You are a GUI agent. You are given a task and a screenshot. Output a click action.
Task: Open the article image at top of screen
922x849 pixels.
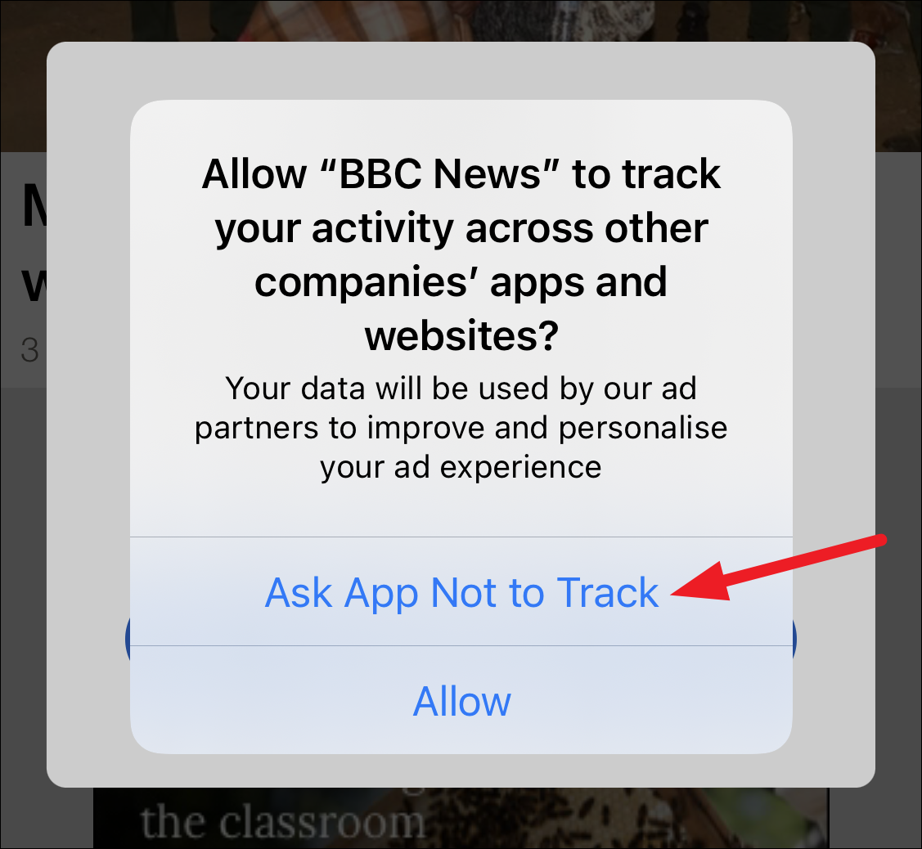[x=461, y=20]
